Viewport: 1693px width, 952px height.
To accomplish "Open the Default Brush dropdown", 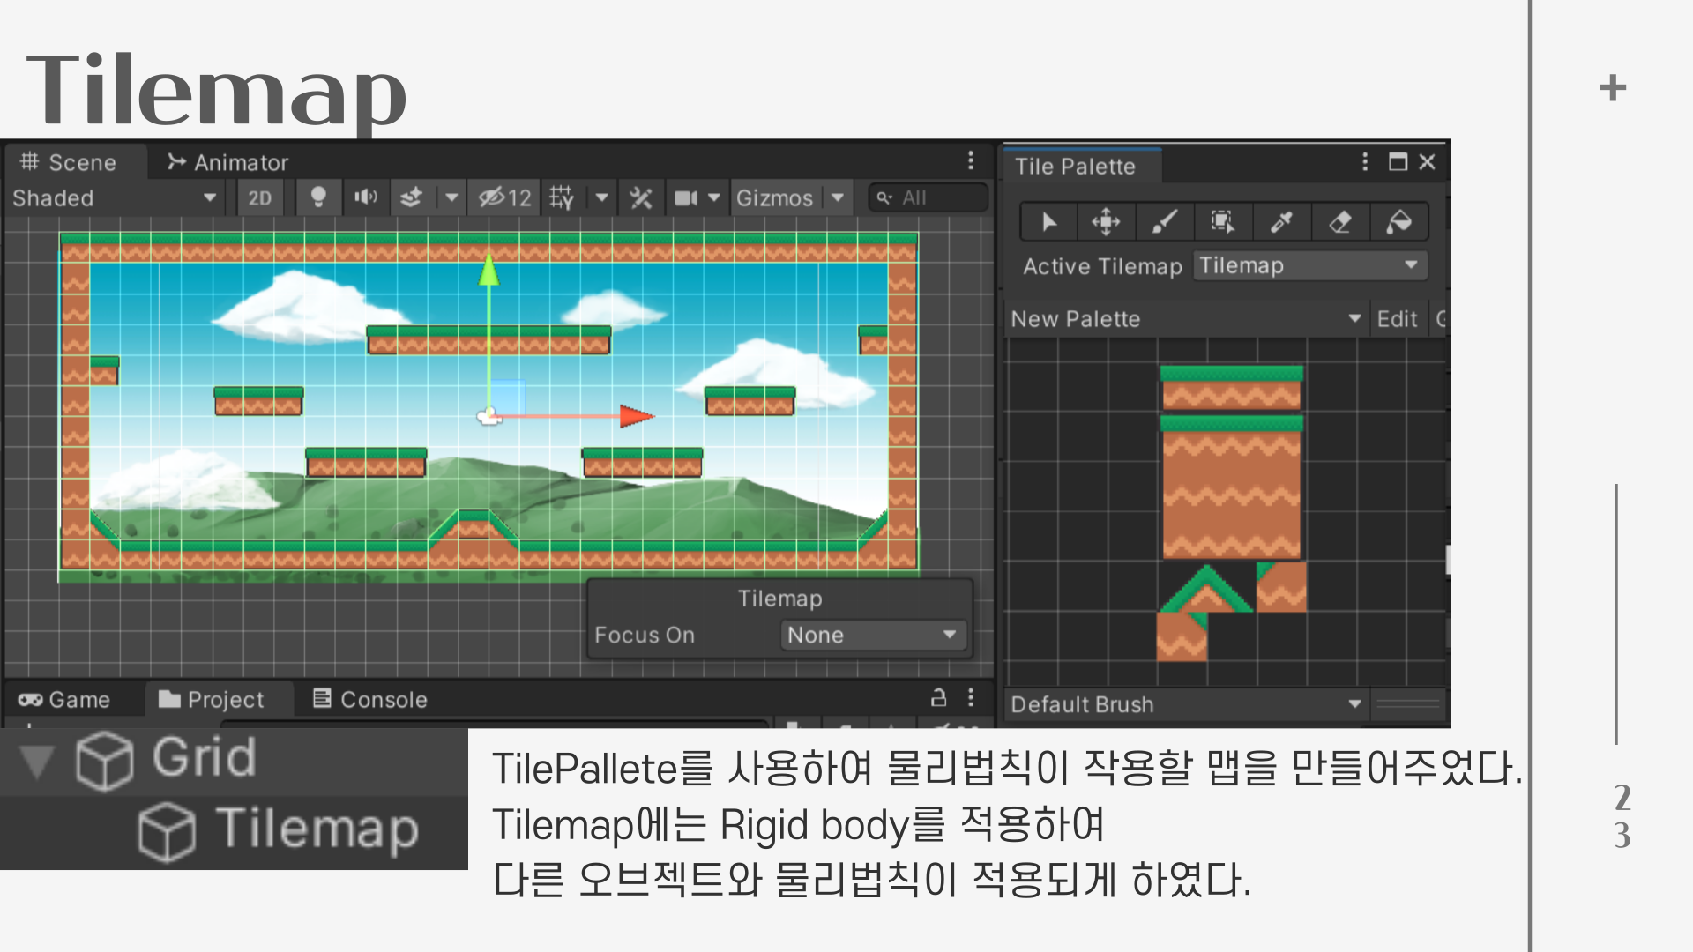I will pyautogui.click(x=1187, y=704).
